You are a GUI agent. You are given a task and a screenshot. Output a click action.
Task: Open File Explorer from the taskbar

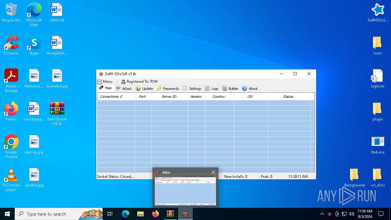pos(140,214)
